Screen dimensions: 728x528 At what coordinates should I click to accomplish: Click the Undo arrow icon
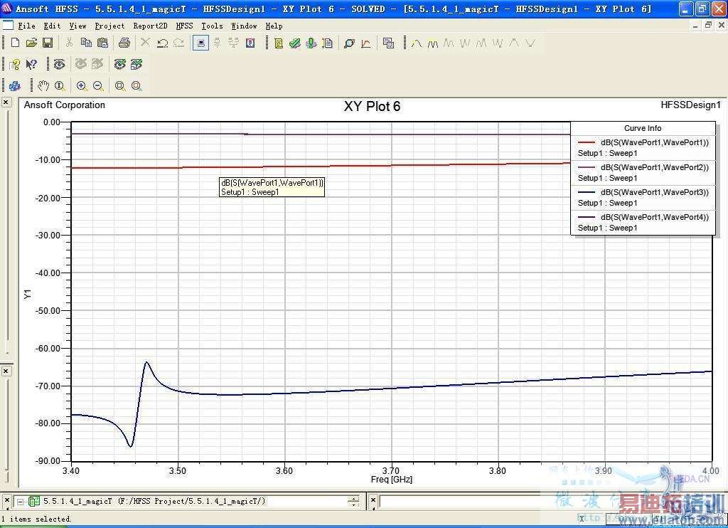[x=162, y=43]
